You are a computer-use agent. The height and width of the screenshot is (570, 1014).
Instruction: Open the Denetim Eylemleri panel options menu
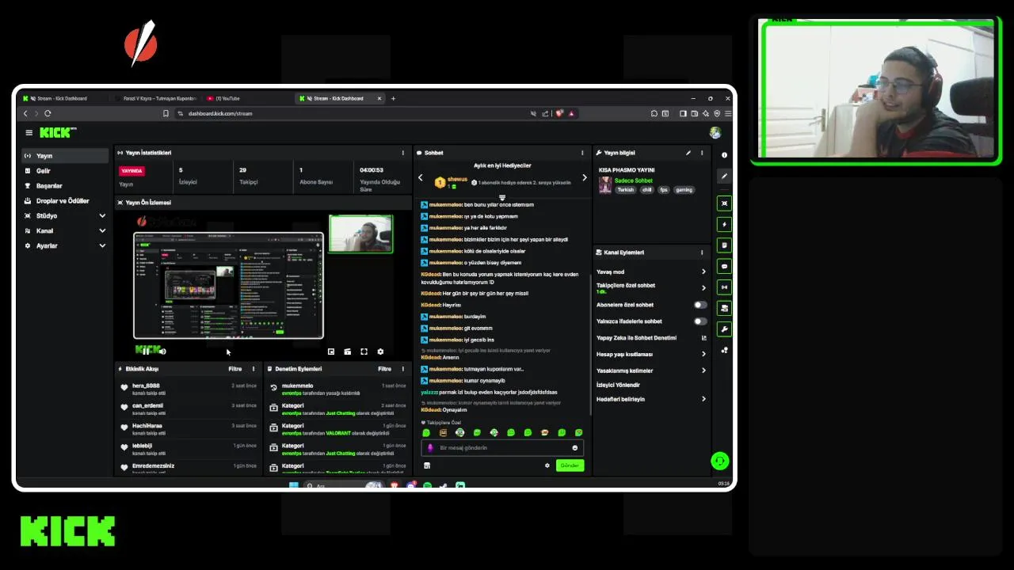402,369
